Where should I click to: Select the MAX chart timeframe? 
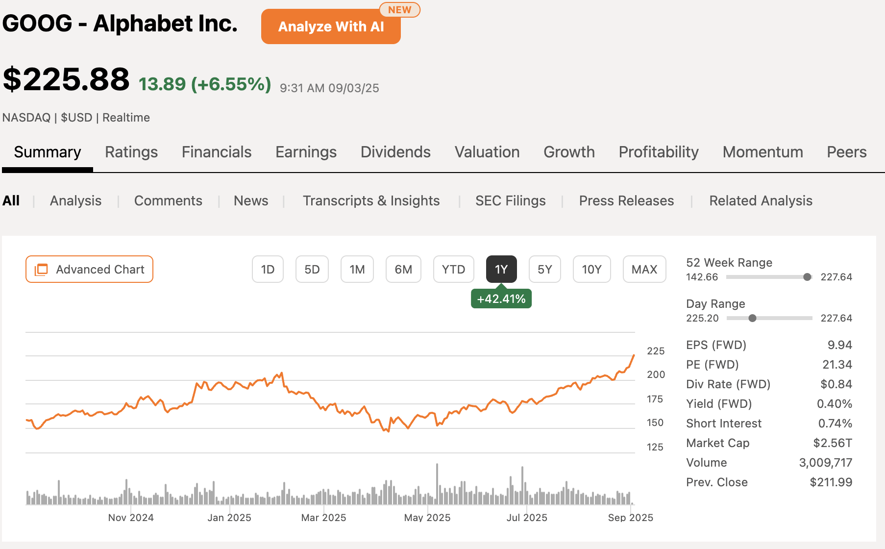point(644,269)
